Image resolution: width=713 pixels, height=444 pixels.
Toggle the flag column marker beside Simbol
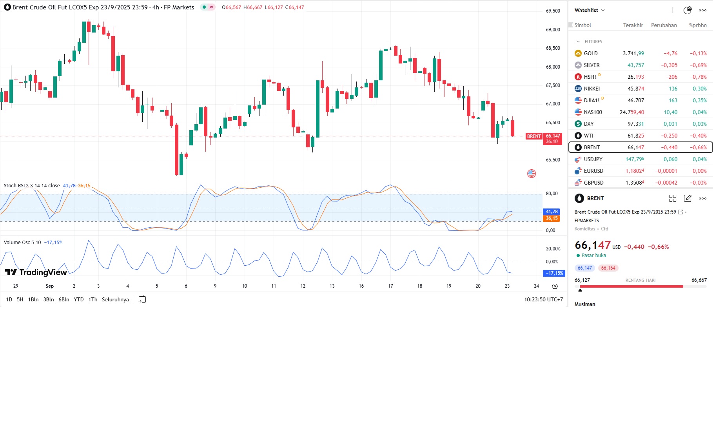tap(571, 25)
